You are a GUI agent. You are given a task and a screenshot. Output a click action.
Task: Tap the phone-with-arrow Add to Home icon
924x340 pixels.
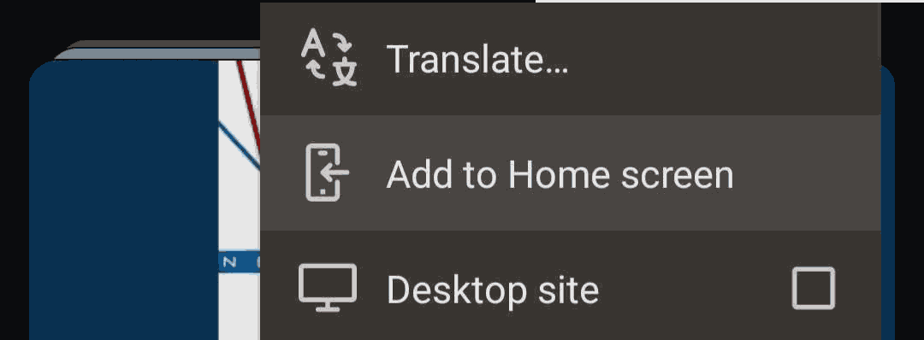coord(327,173)
